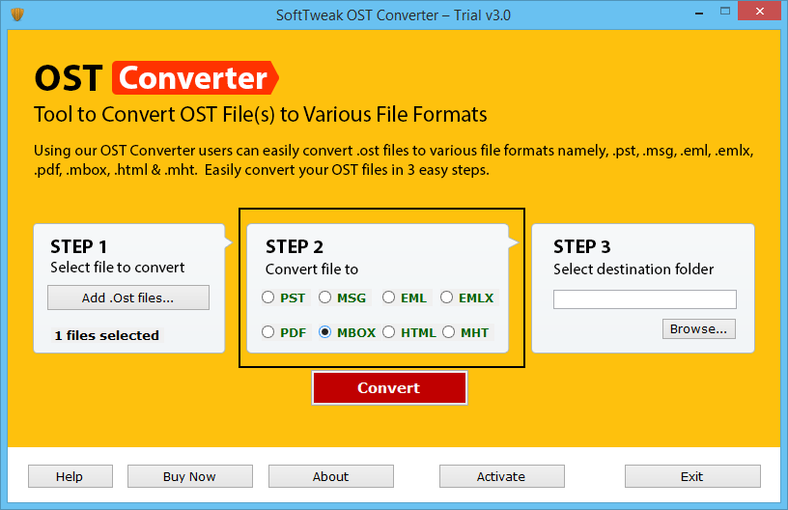Open the About window
788x510 pixels.
pyautogui.click(x=330, y=476)
